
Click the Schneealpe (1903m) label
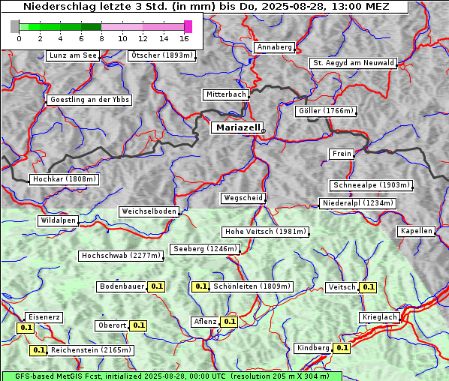coord(372,185)
